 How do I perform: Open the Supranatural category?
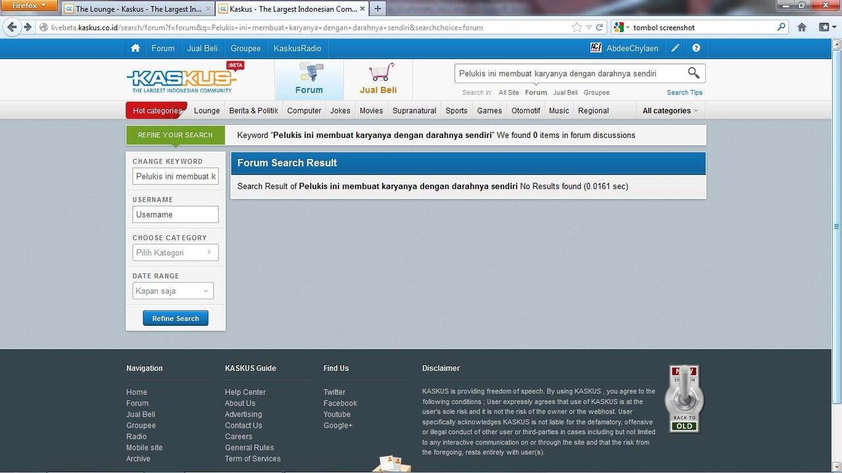[x=414, y=110]
